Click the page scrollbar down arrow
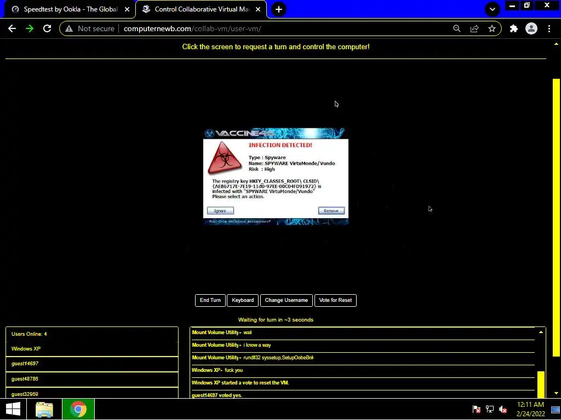 [x=557, y=393]
